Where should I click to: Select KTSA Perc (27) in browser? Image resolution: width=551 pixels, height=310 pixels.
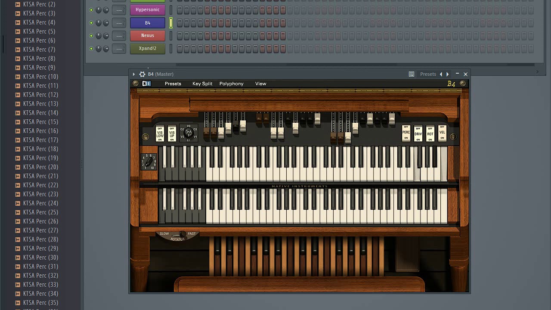coord(40,230)
